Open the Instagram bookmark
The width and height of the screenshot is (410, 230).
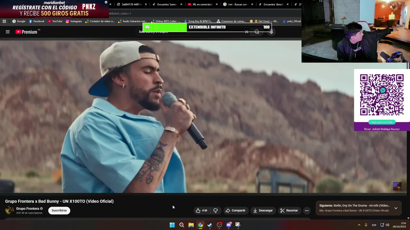click(74, 21)
